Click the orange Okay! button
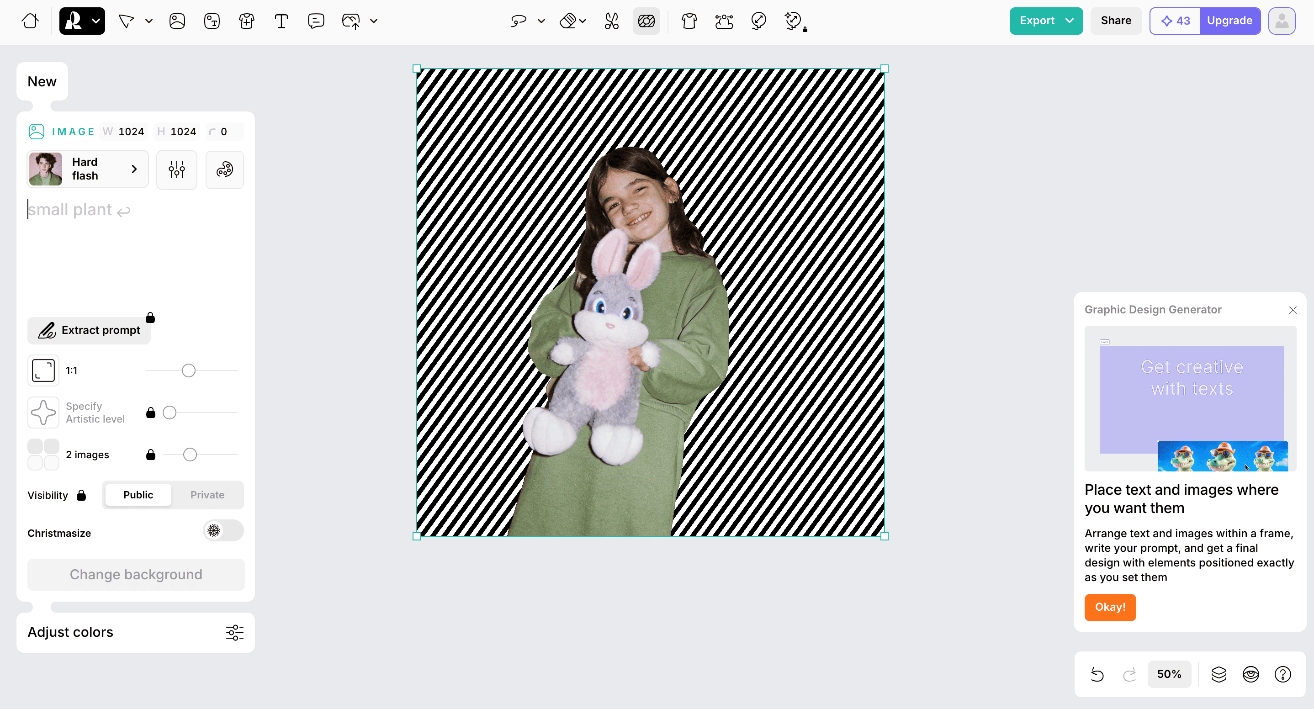The width and height of the screenshot is (1314, 709). pos(1110,608)
